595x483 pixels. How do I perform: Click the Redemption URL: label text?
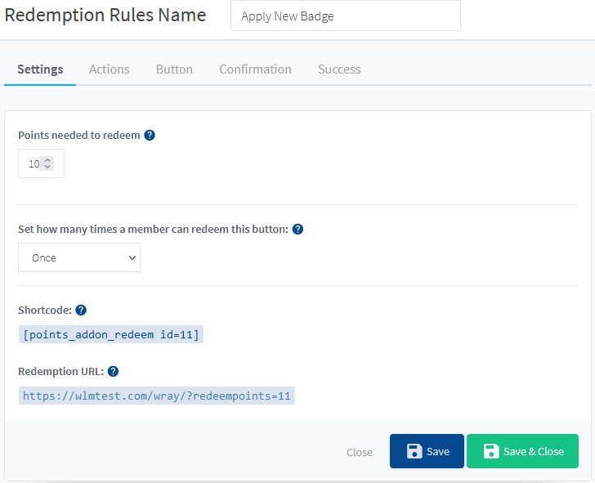click(60, 371)
